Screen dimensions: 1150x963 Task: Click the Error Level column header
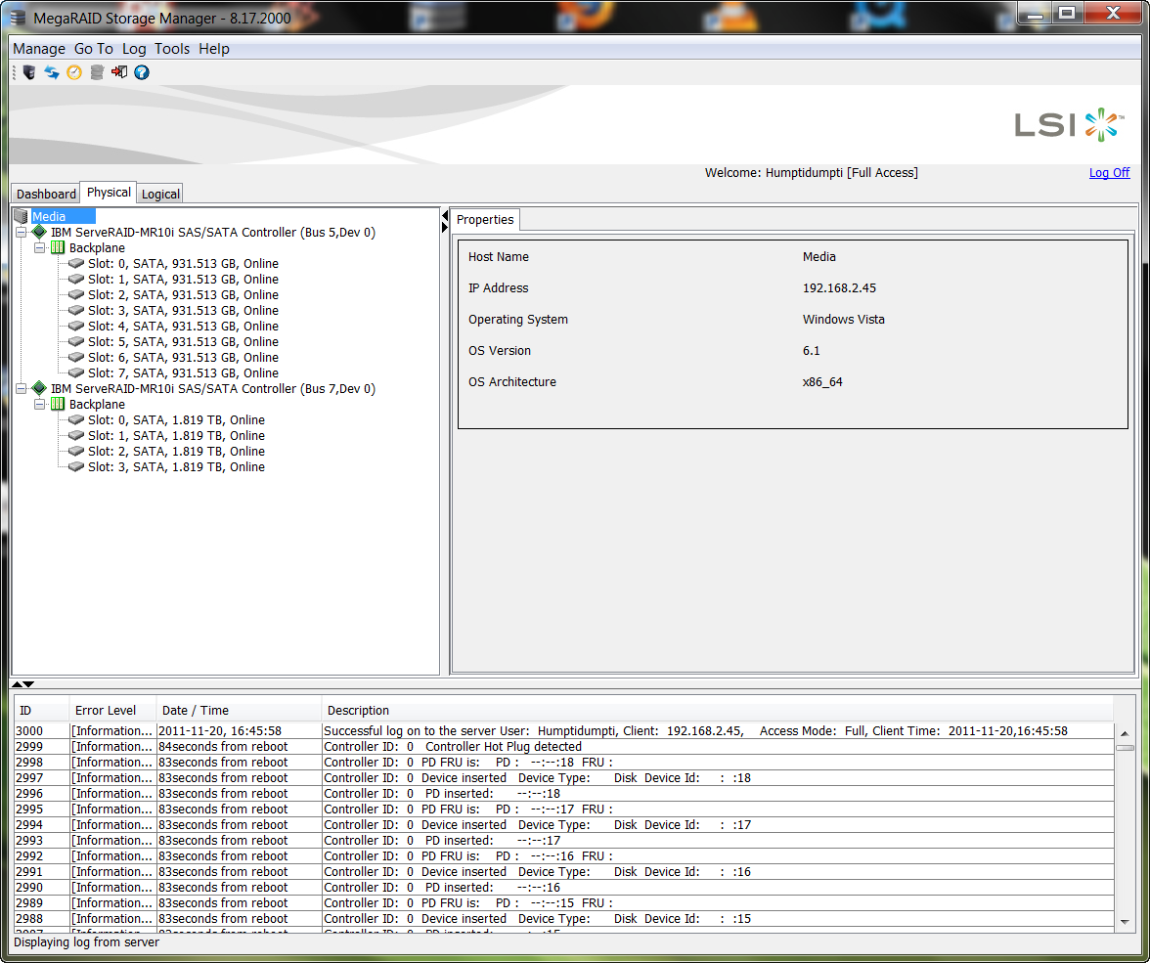(x=112, y=710)
